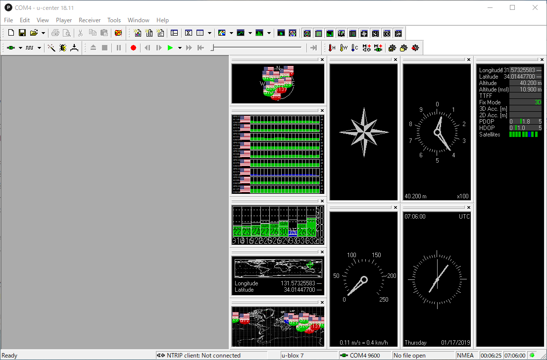Close the compass panel
Image resolution: width=547 pixels, height=360 pixels.
396,60
